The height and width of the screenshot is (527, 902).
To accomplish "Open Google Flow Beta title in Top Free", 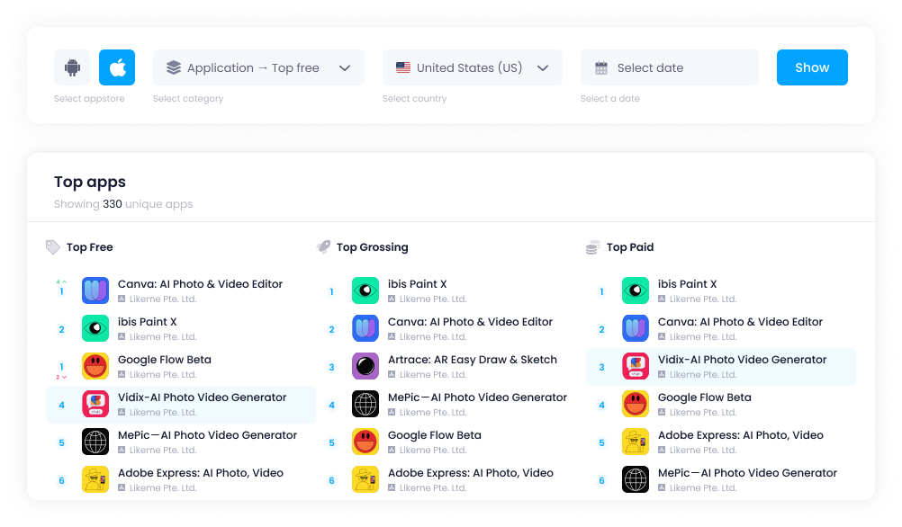I will (x=165, y=360).
